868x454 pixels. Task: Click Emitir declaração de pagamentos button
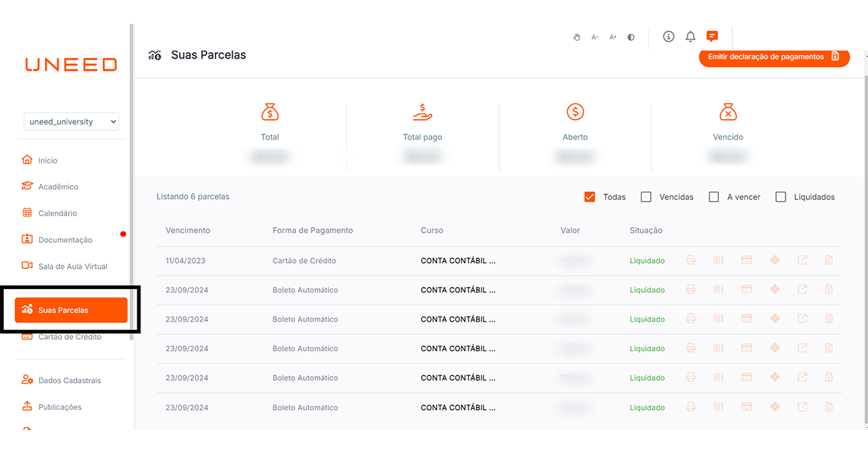click(773, 57)
